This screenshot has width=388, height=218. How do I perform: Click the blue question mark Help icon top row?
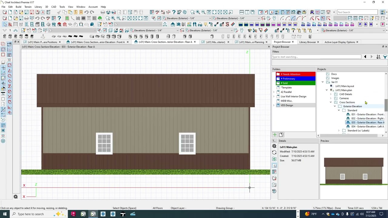tap(174, 12)
